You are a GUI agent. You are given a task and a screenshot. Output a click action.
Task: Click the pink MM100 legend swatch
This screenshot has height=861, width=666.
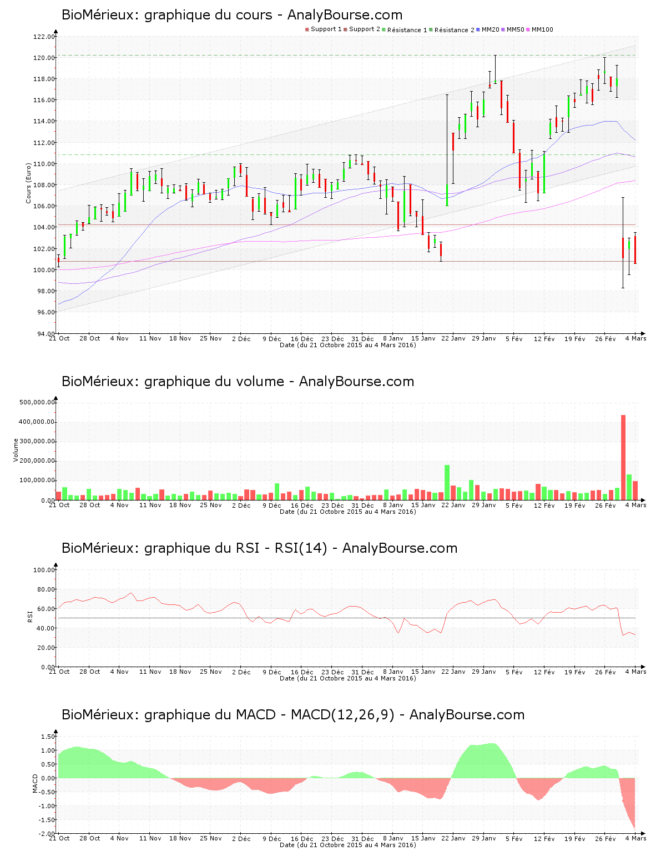528,29
